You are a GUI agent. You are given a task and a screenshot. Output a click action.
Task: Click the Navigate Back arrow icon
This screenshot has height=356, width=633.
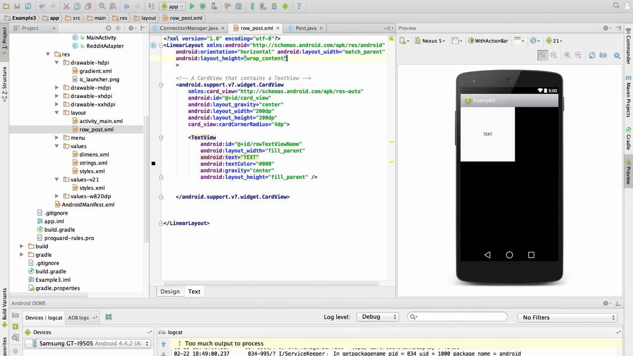click(x=127, y=6)
